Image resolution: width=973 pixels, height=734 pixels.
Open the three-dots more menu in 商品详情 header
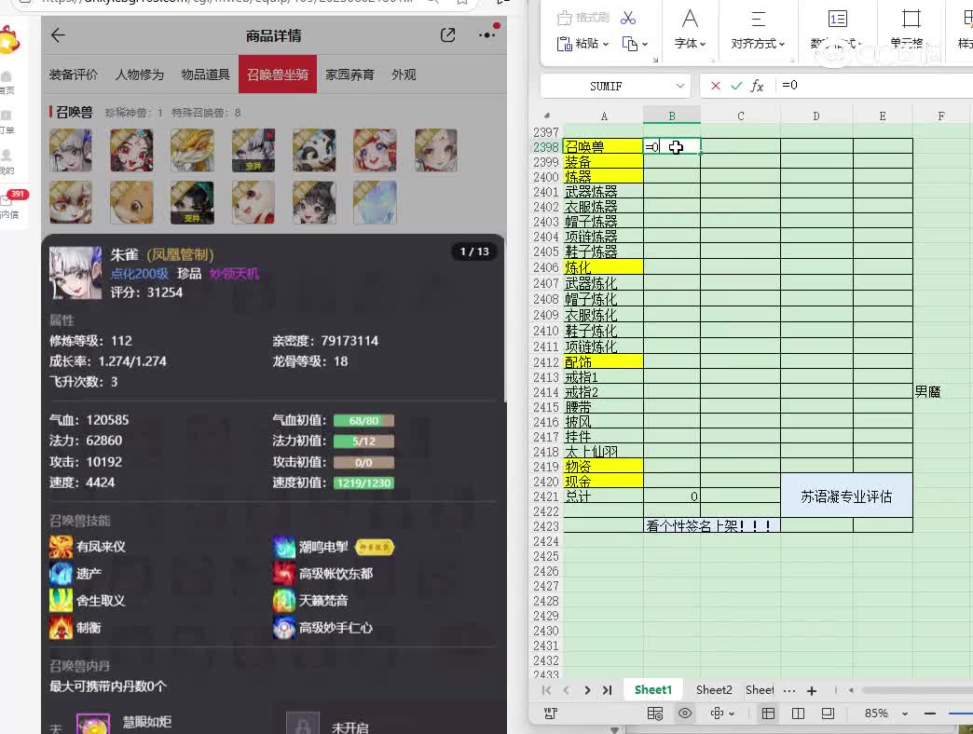pos(487,35)
